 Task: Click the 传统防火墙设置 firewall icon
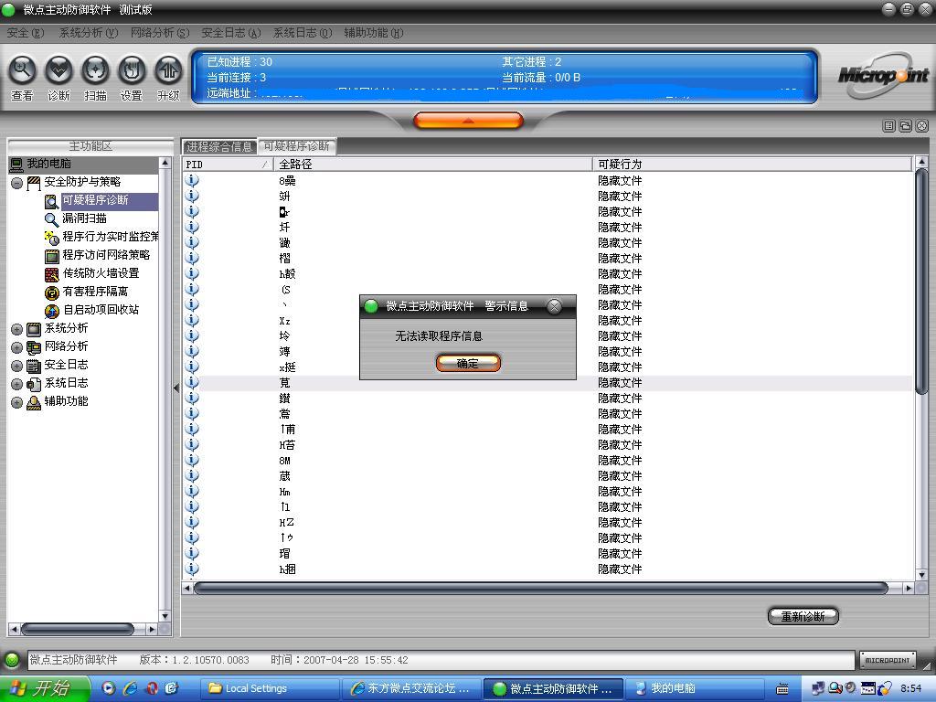52,274
